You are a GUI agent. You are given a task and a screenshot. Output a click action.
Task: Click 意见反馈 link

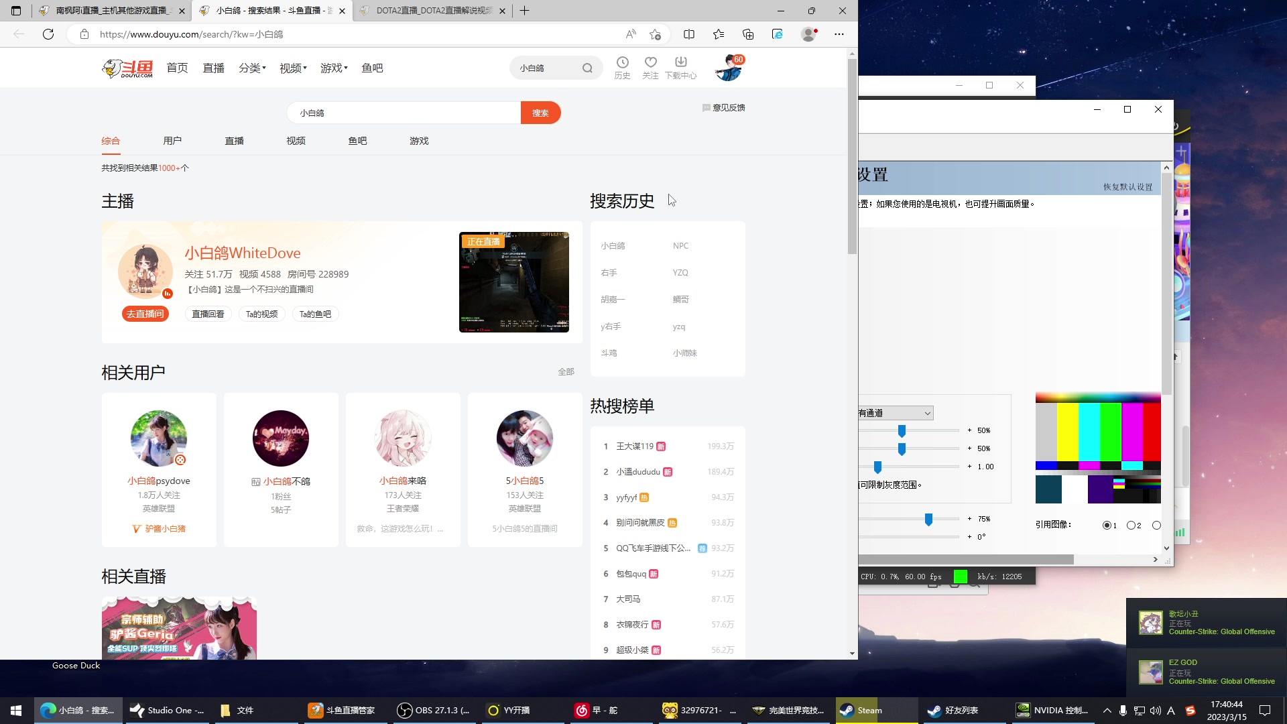point(723,108)
